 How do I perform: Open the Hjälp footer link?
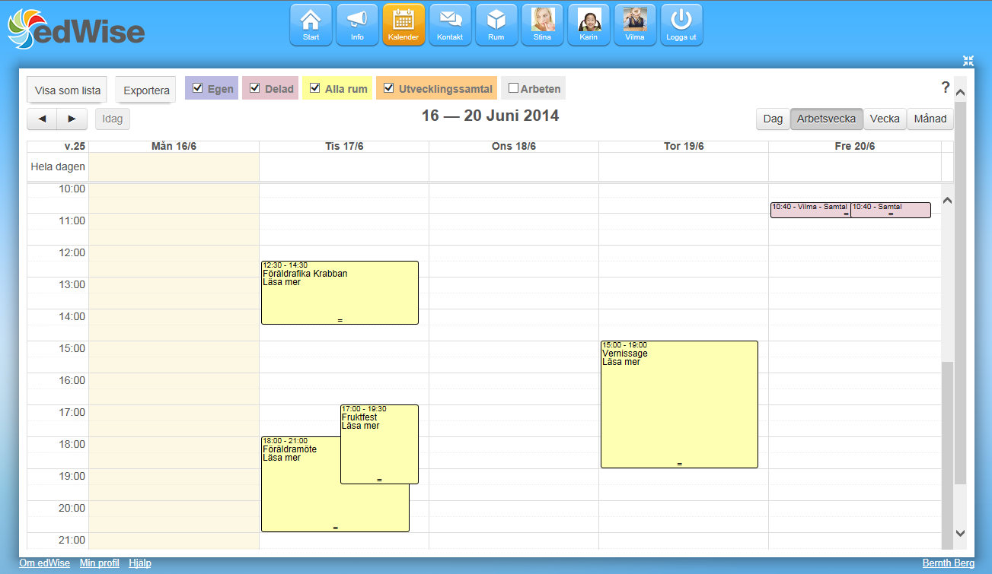click(140, 563)
